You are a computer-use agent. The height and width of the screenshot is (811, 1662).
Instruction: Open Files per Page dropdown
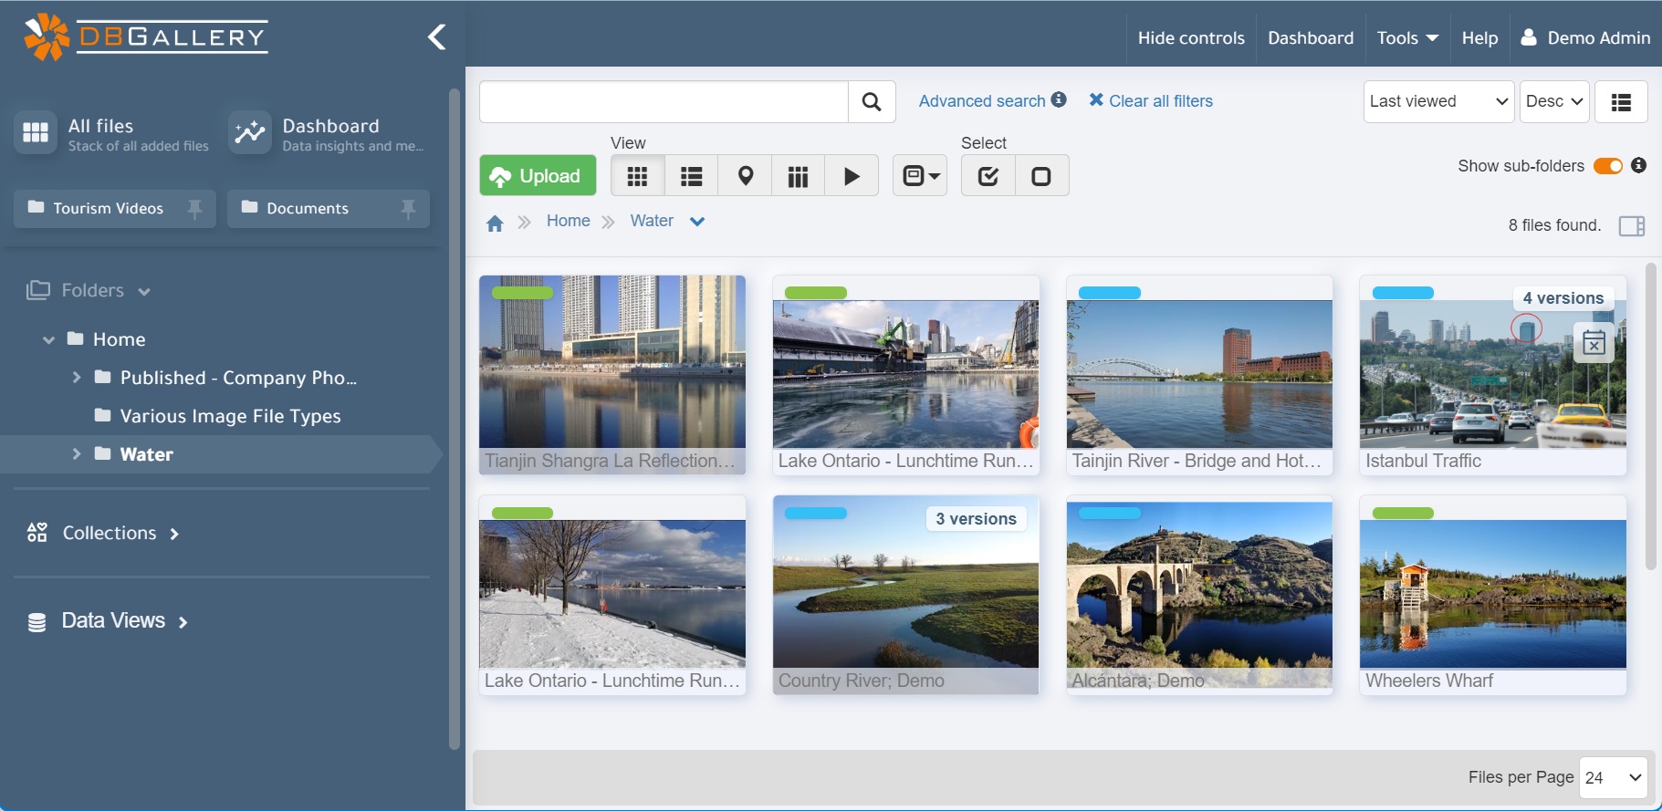click(x=1613, y=778)
